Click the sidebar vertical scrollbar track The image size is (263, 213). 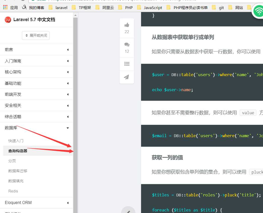(x=75, y=115)
